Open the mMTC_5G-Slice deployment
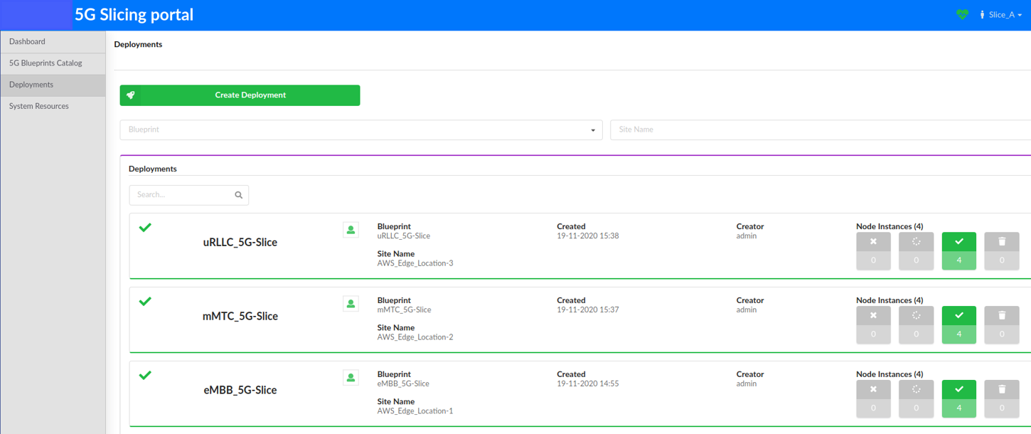This screenshot has height=434, width=1031. [240, 317]
